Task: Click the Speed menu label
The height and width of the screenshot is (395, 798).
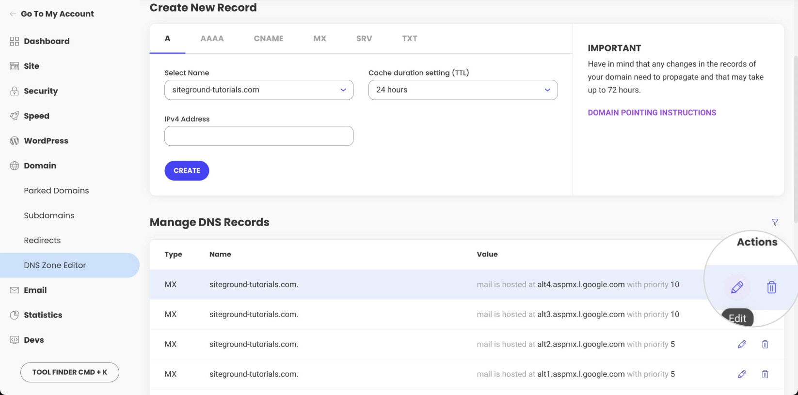Action: tap(36, 116)
